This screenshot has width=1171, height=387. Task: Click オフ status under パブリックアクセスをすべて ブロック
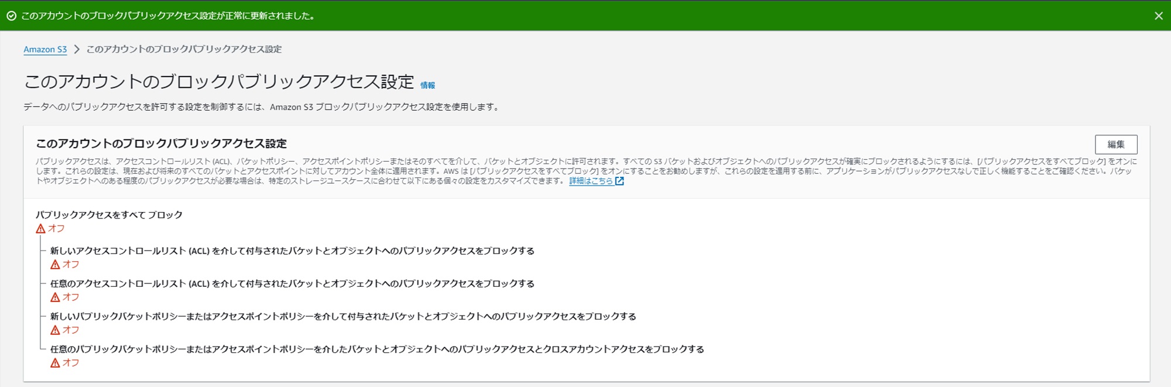56,229
